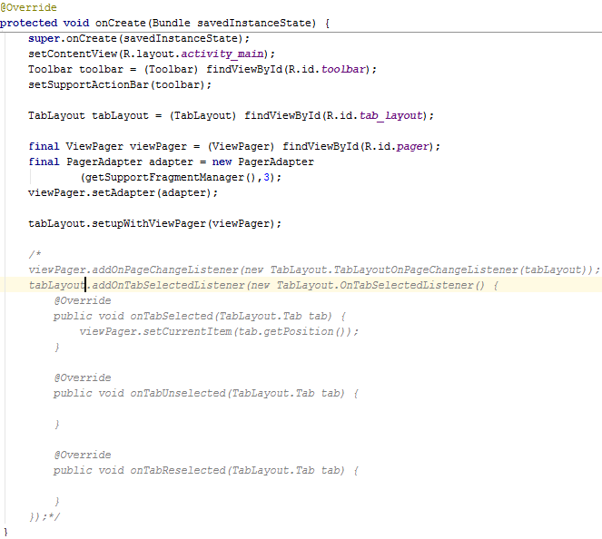Click getSupportFragmentManager() call

[170, 177]
